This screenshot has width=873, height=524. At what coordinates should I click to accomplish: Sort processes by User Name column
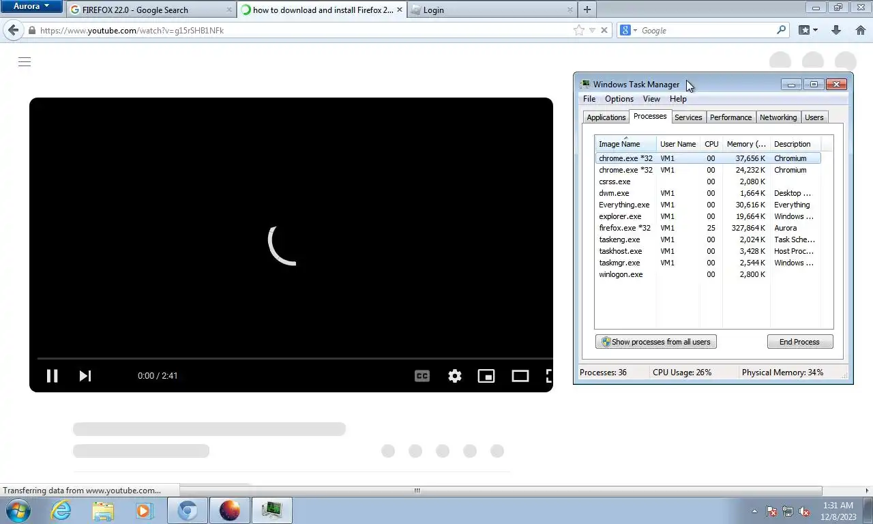[x=678, y=144]
